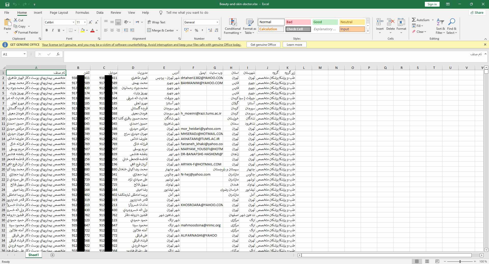The width and height of the screenshot is (489, 264).
Task: Switch to the Formulas tab
Action: coord(82,12)
